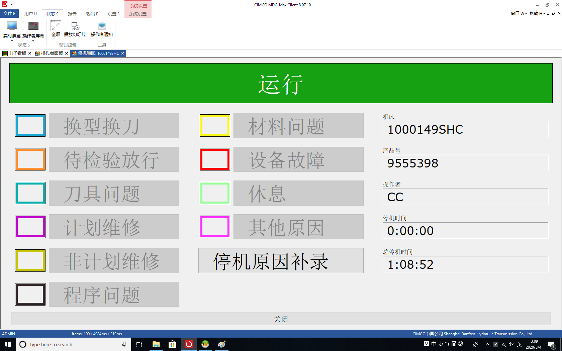Switch to the 用户 U ribbon tab
562x351 pixels.
coord(30,14)
